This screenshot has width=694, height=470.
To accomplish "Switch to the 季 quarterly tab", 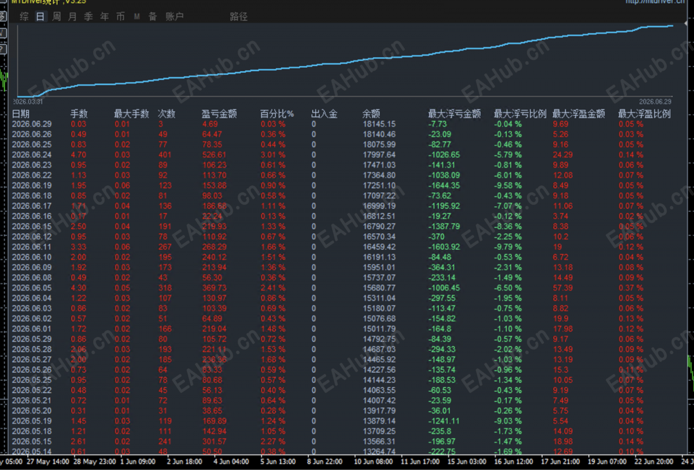I will pos(88,17).
